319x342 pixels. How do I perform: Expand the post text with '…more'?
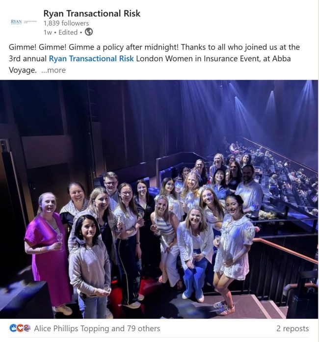(x=53, y=70)
